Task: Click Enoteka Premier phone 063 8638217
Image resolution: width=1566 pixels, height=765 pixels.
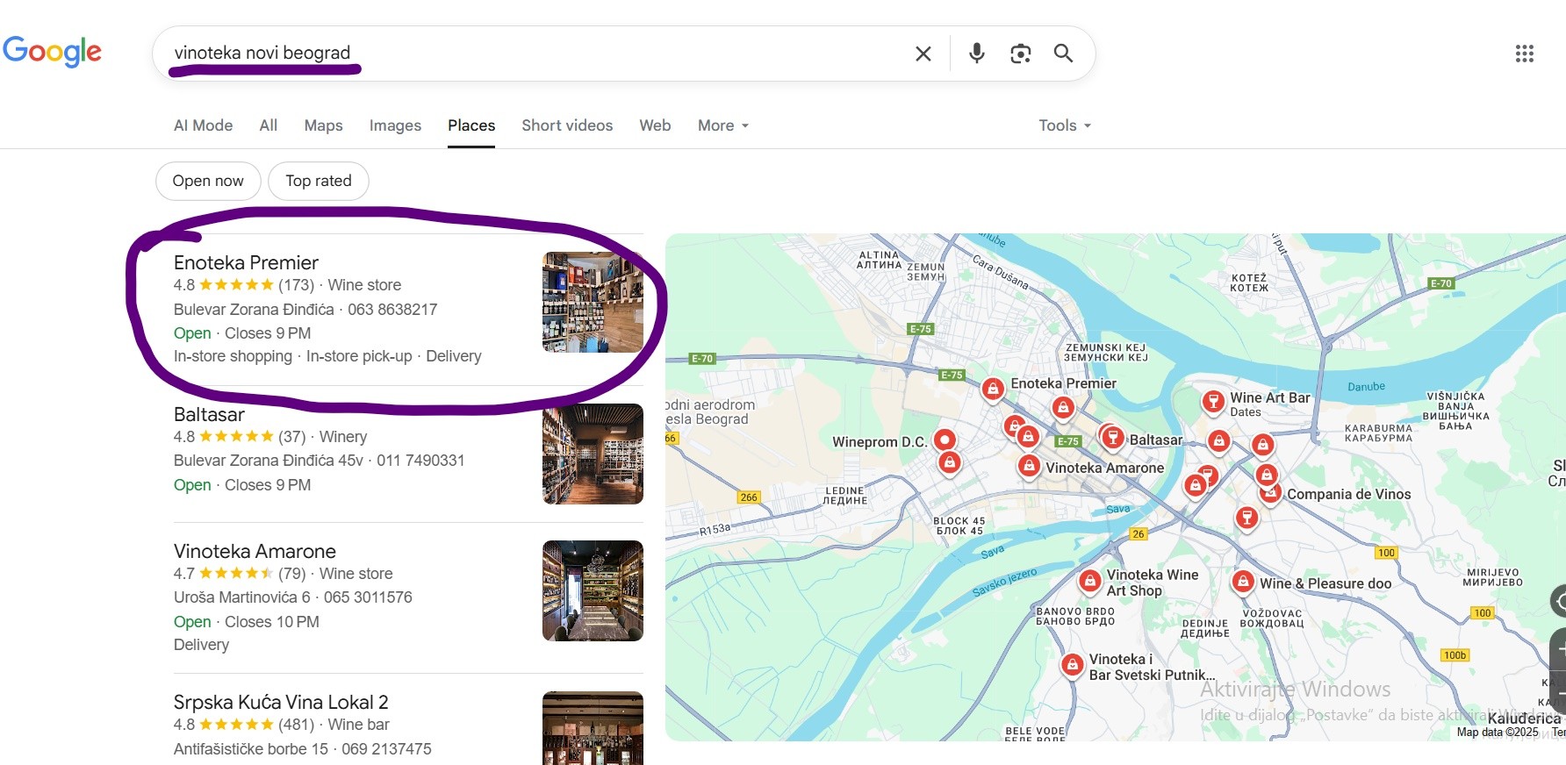Action: pos(392,310)
